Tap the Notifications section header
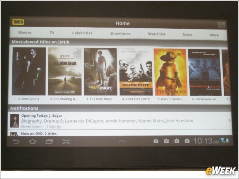239x179 pixels. pyautogui.click(x=24, y=108)
